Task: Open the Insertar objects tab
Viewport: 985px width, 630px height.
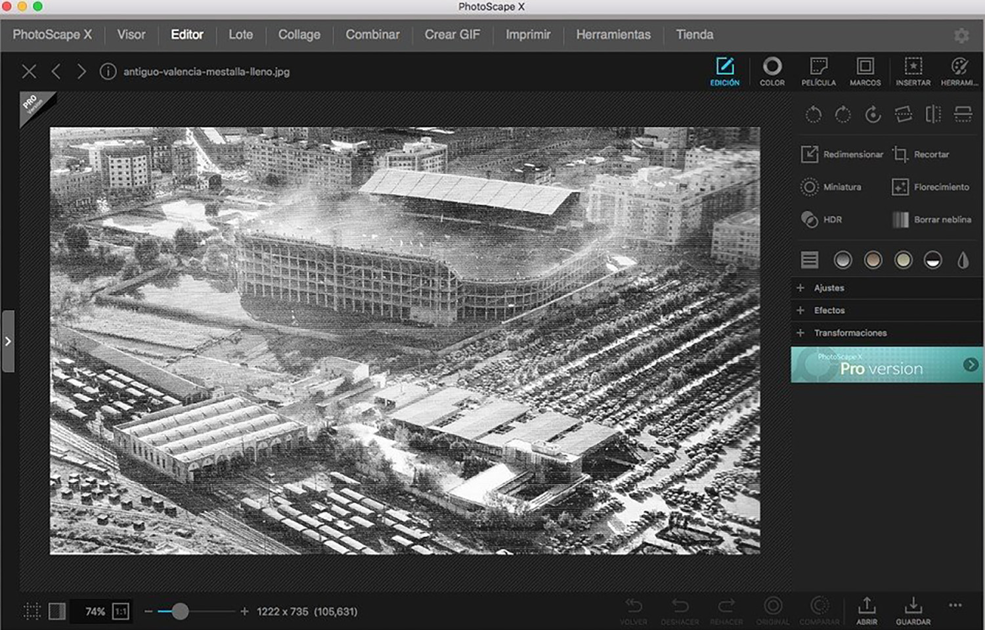Action: (913, 72)
